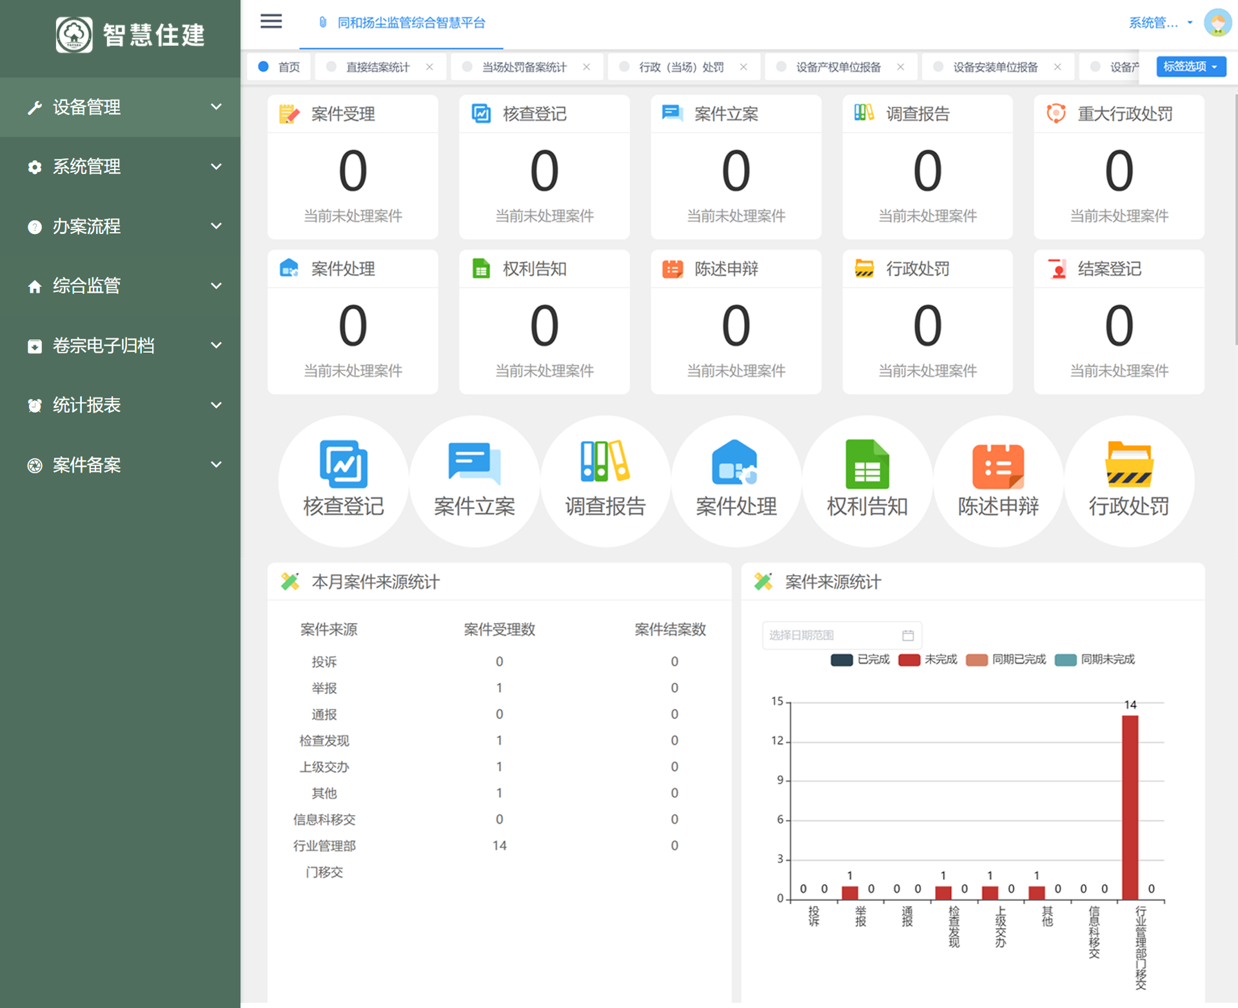Screen dimensions: 1238x1008
Task: Close the 当场处罚备案统计 tab
Action: click(586, 67)
